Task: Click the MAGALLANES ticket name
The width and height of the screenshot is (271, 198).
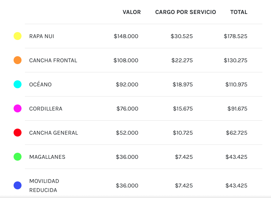Action: [47, 157]
